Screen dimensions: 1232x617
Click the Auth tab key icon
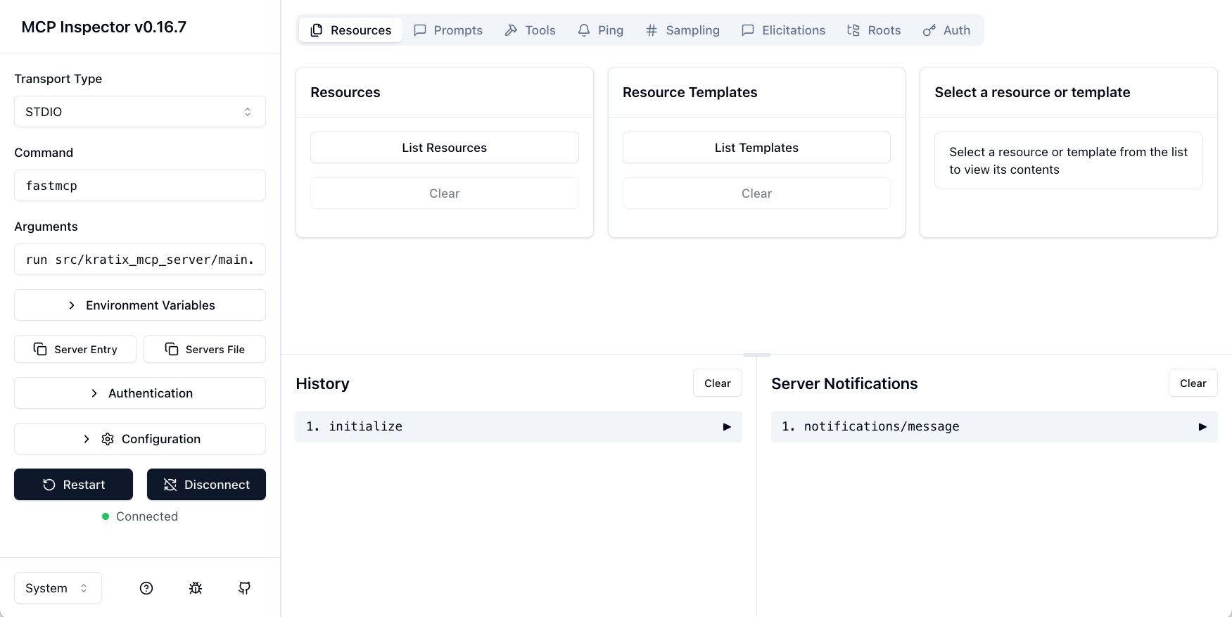click(x=929, y=30)
